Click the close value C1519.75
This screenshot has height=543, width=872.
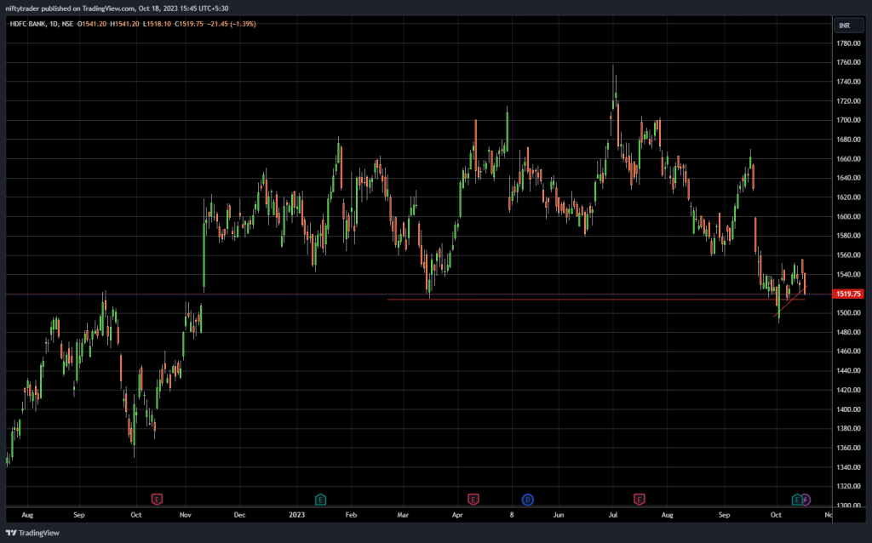[x=189, y=24]
